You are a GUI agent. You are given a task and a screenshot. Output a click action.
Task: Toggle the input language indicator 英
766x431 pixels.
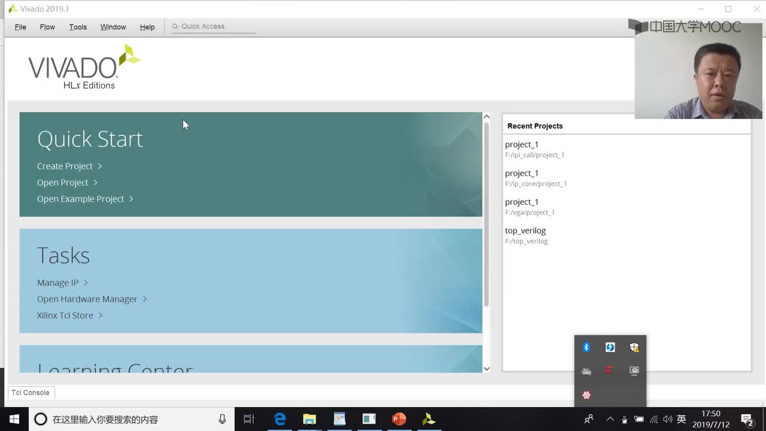pyautogui.click(x=681, y=419)
